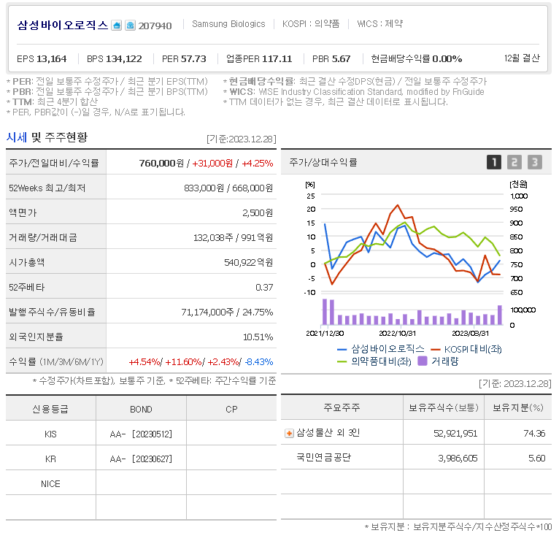Click the 보유주식수(보통) column header
559x533 pixels.
tap(444, 407)
